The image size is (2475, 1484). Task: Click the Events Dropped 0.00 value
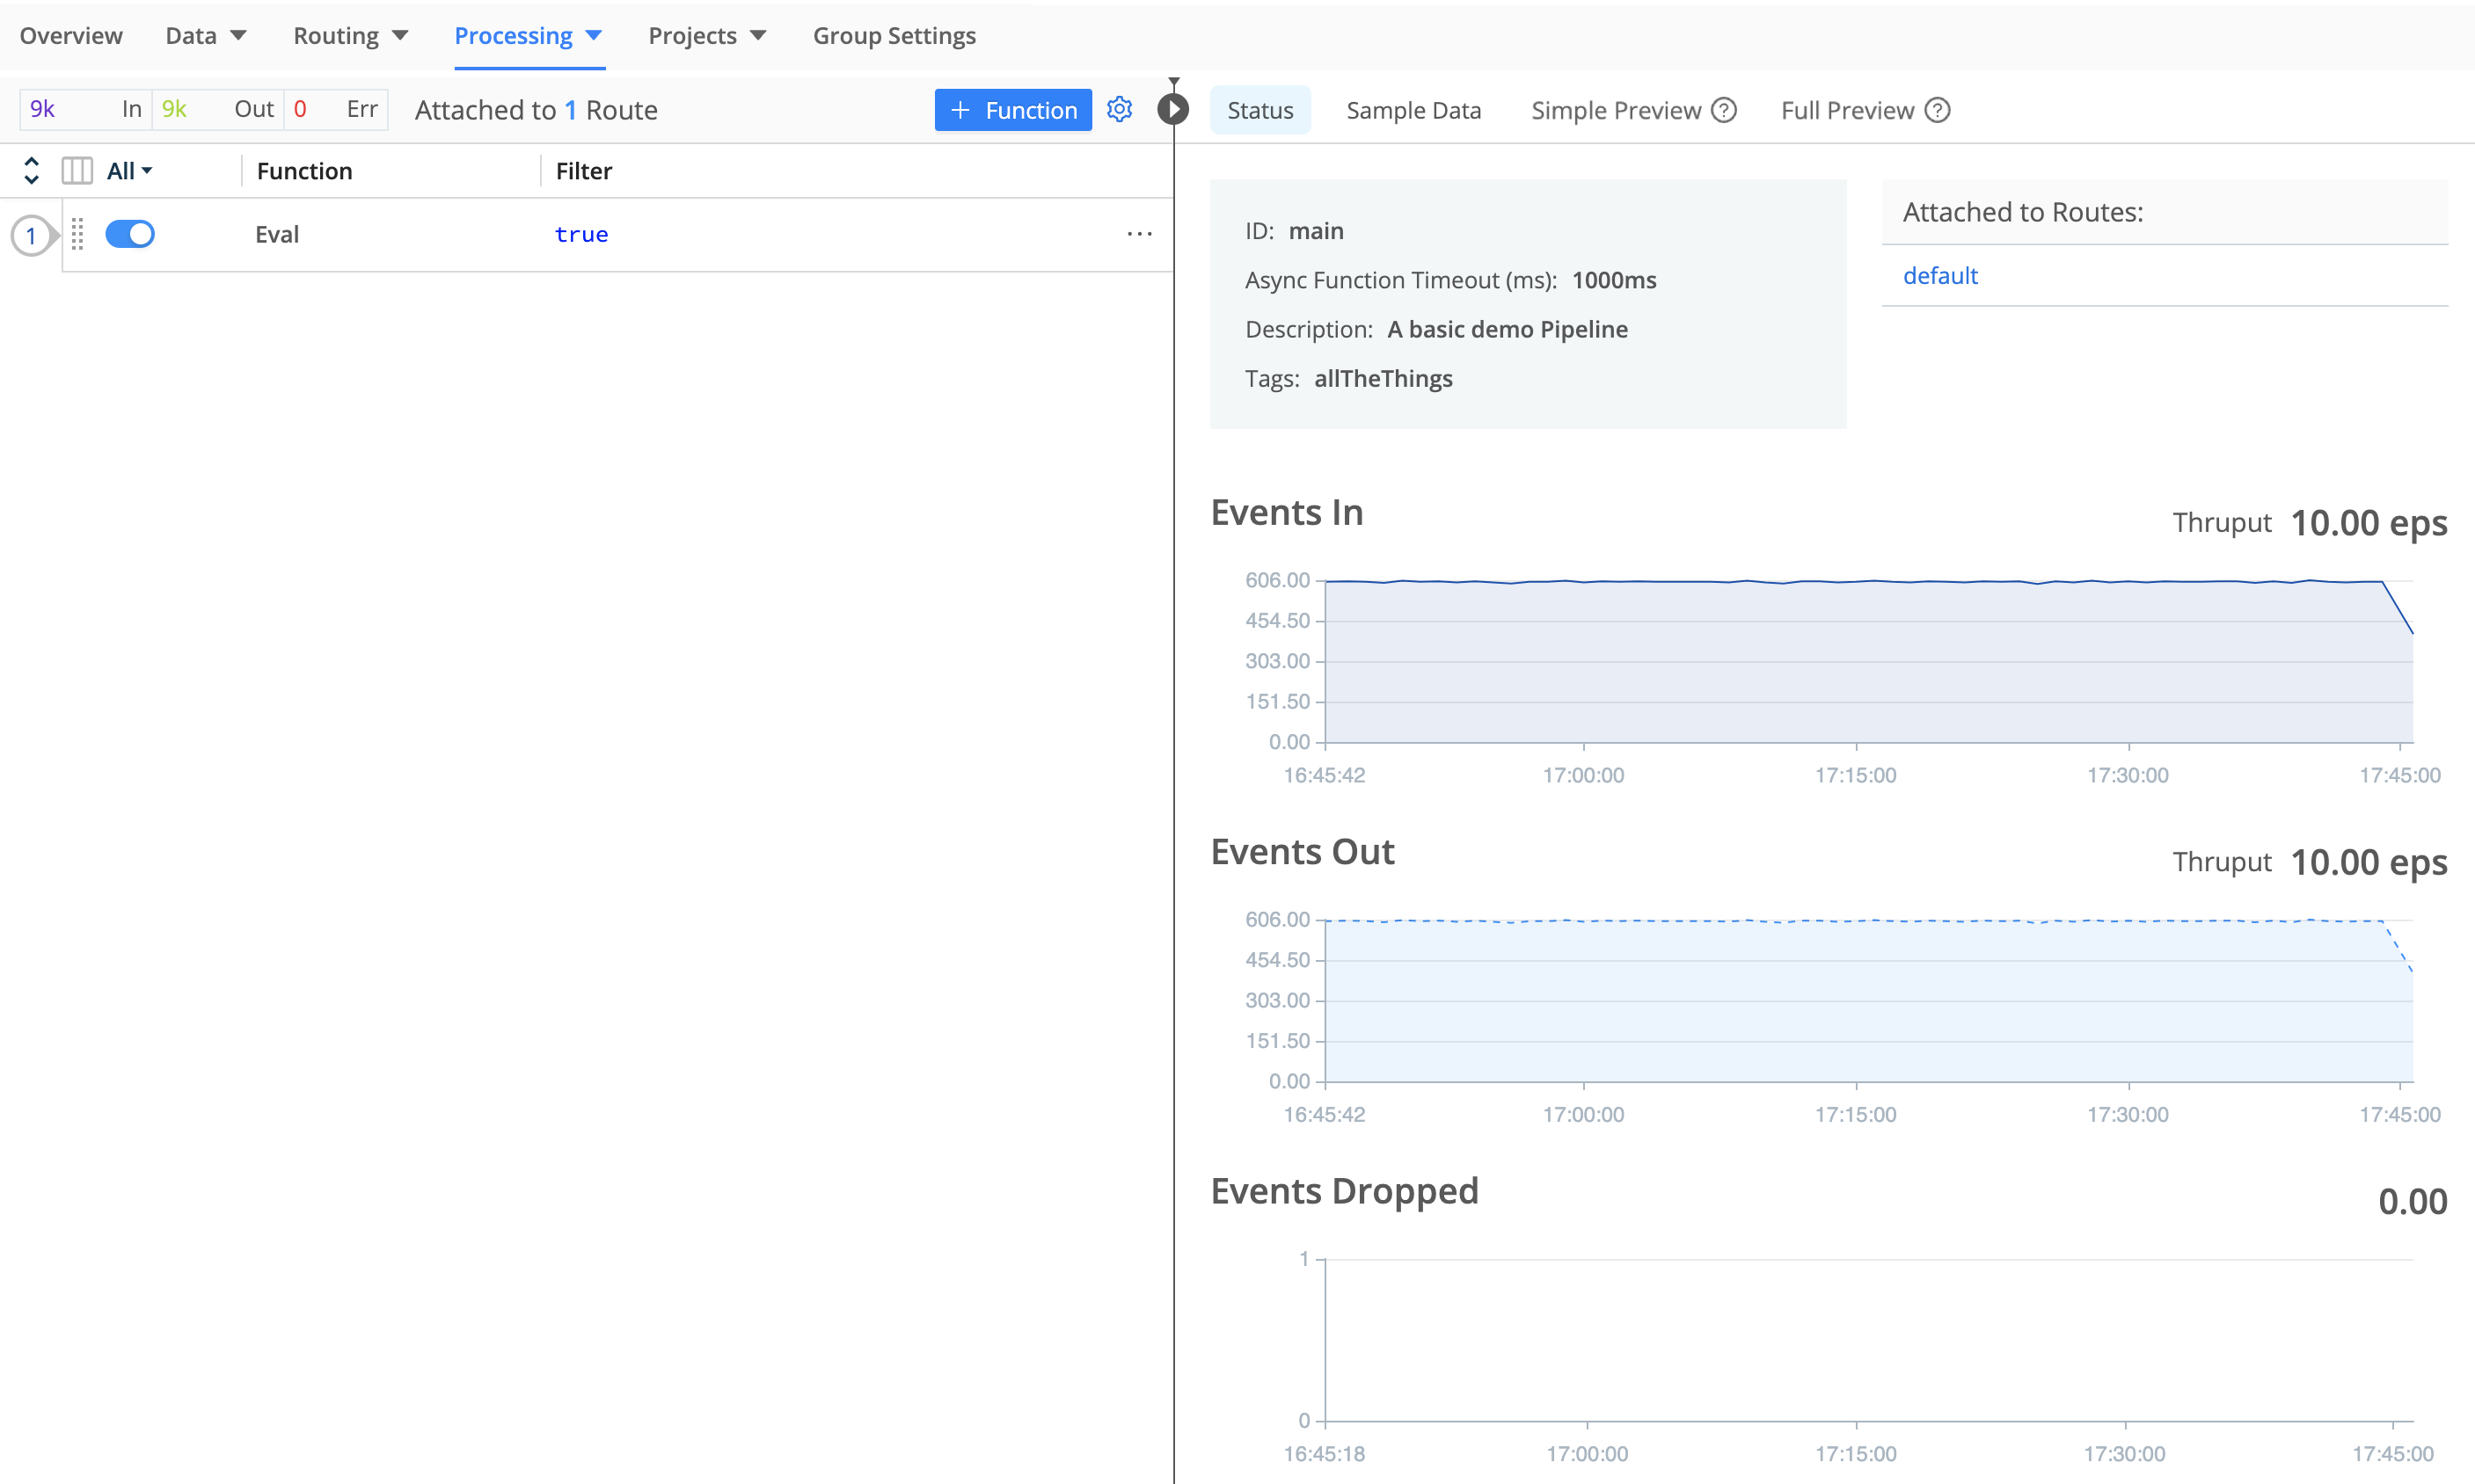2413,1201
